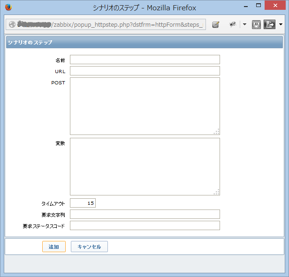Viewport: 289px width, 277px height.
Task: Minimize the Firefox popup window
Action: [246, 6]
